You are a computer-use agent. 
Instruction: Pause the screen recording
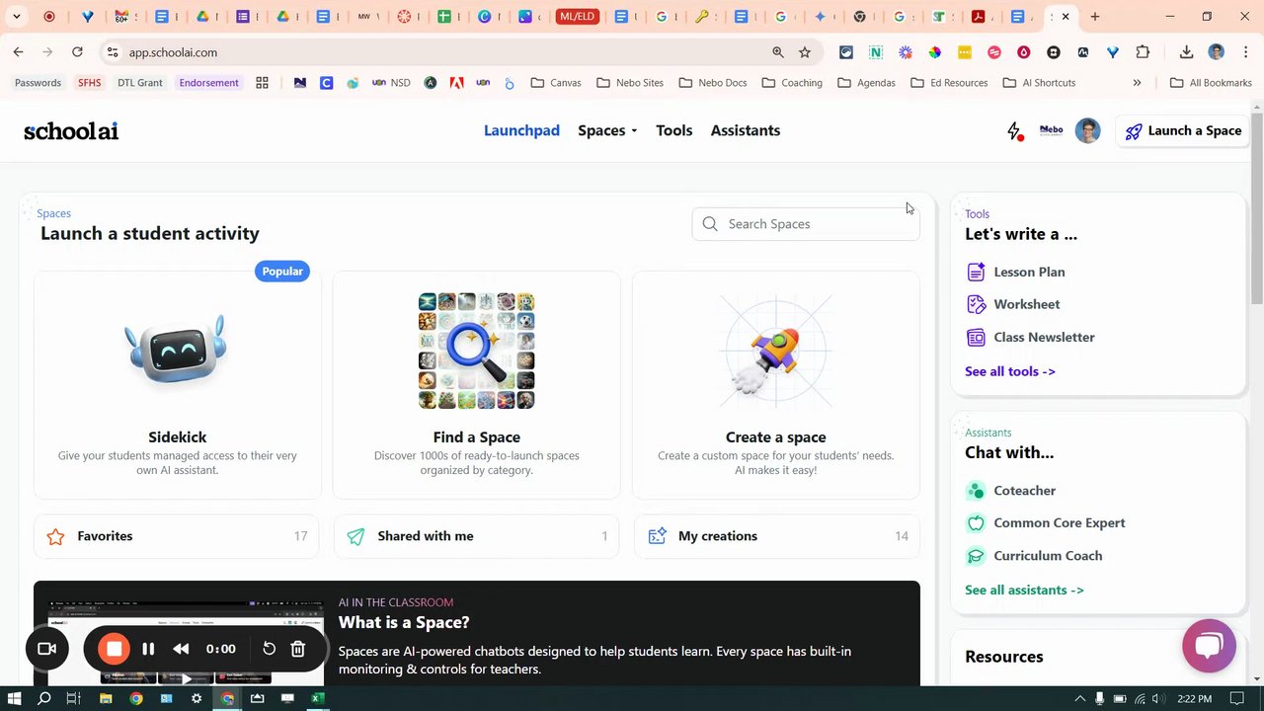tap(148, 649)
